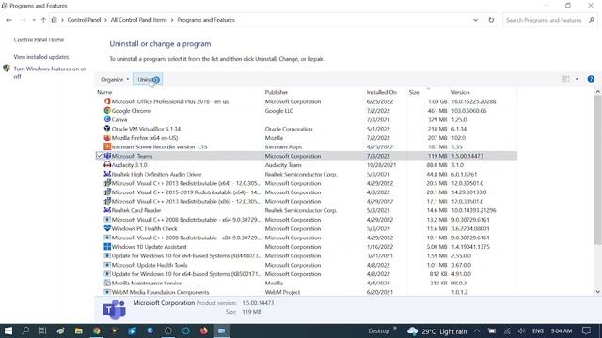Image resolution: width=602 pixels, height=338 pixels.
Task: Go back using the Back arrow
Action: point(8,20)
